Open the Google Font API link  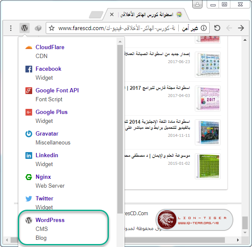tap(57, 90)
